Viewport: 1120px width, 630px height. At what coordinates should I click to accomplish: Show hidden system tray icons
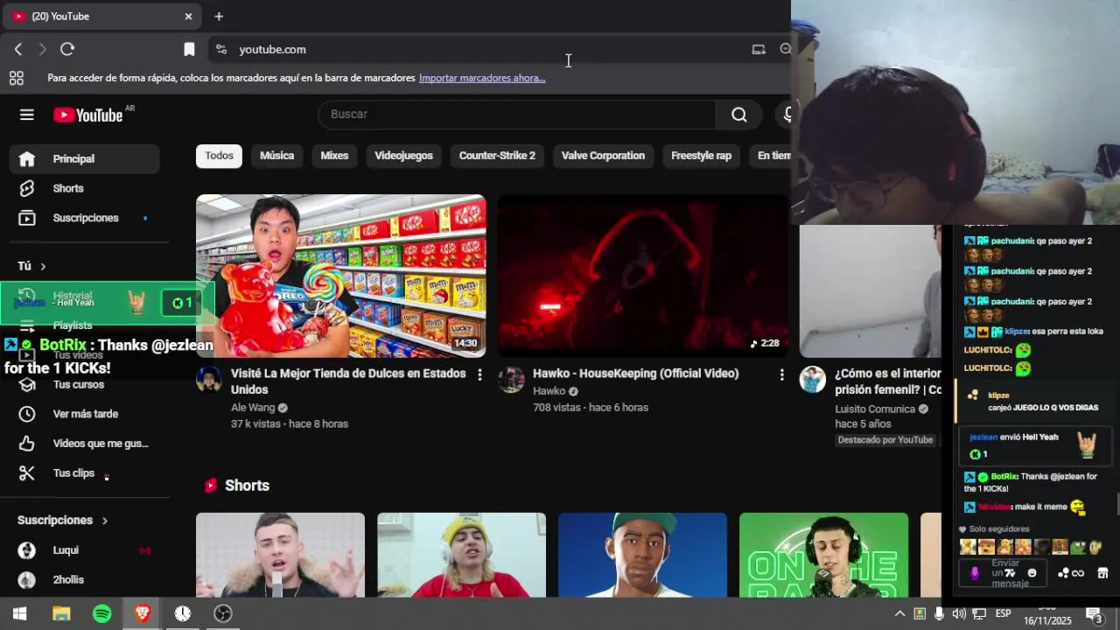pyautogui.click(x=899, y=613)
